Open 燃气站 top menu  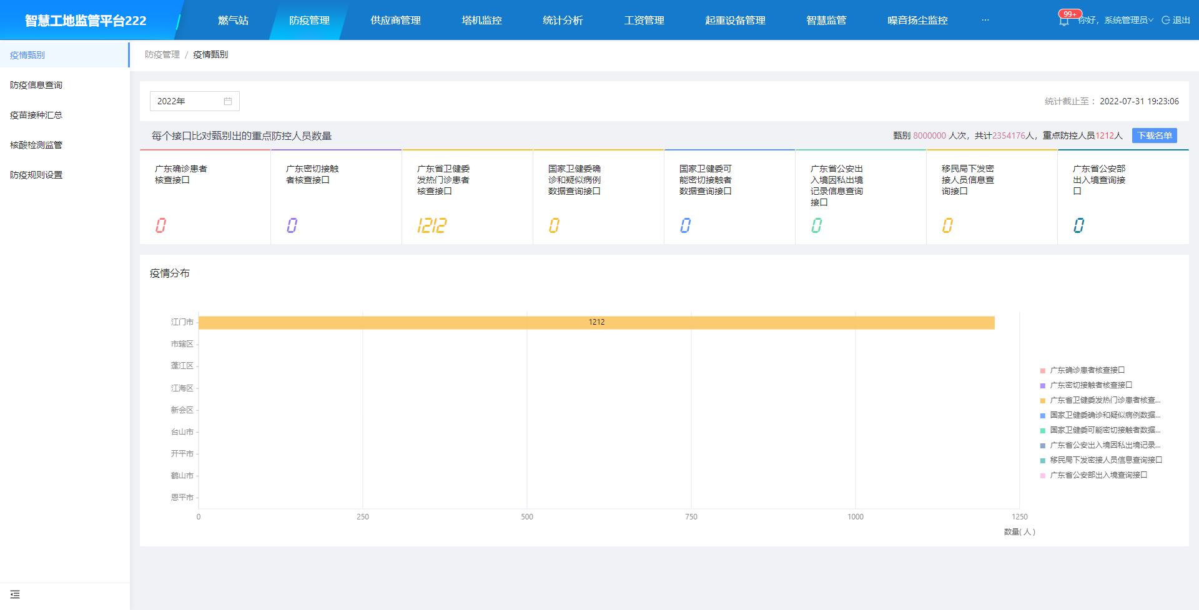[x=233, y=20]
